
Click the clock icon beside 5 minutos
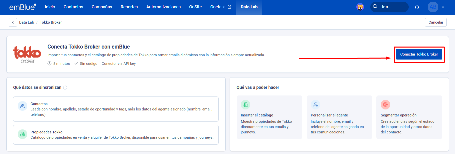click(x=50, y=64)
